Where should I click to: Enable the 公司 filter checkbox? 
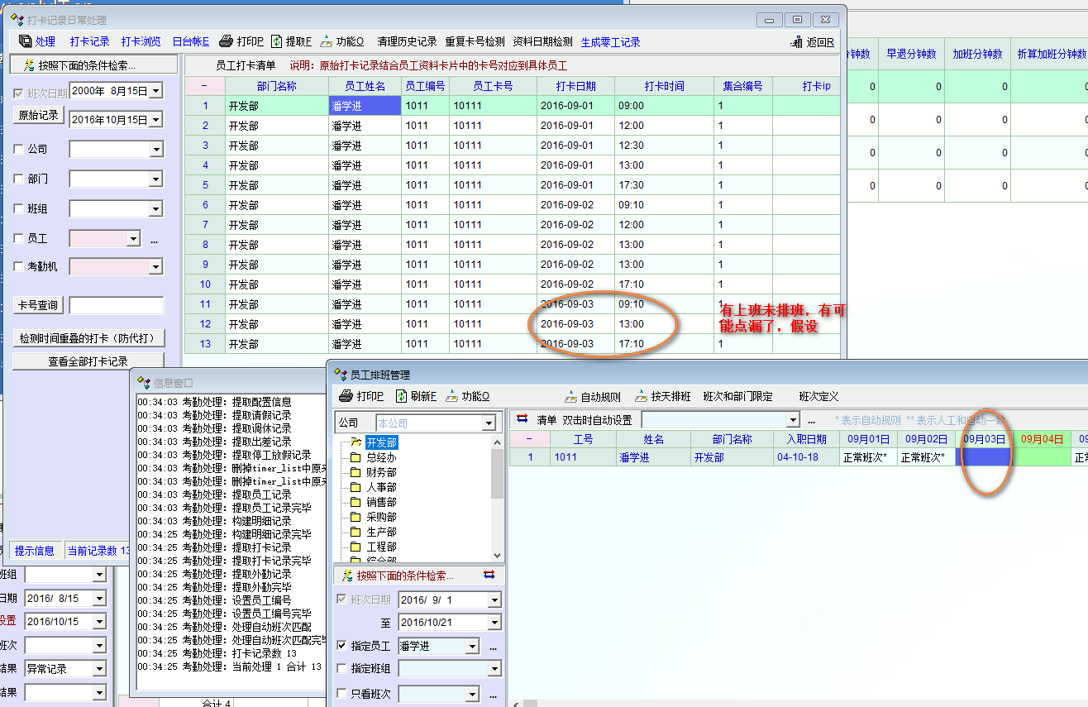19,150
